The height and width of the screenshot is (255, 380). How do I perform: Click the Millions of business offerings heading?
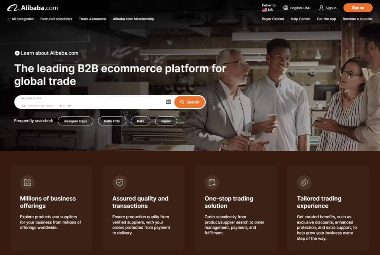48,202
